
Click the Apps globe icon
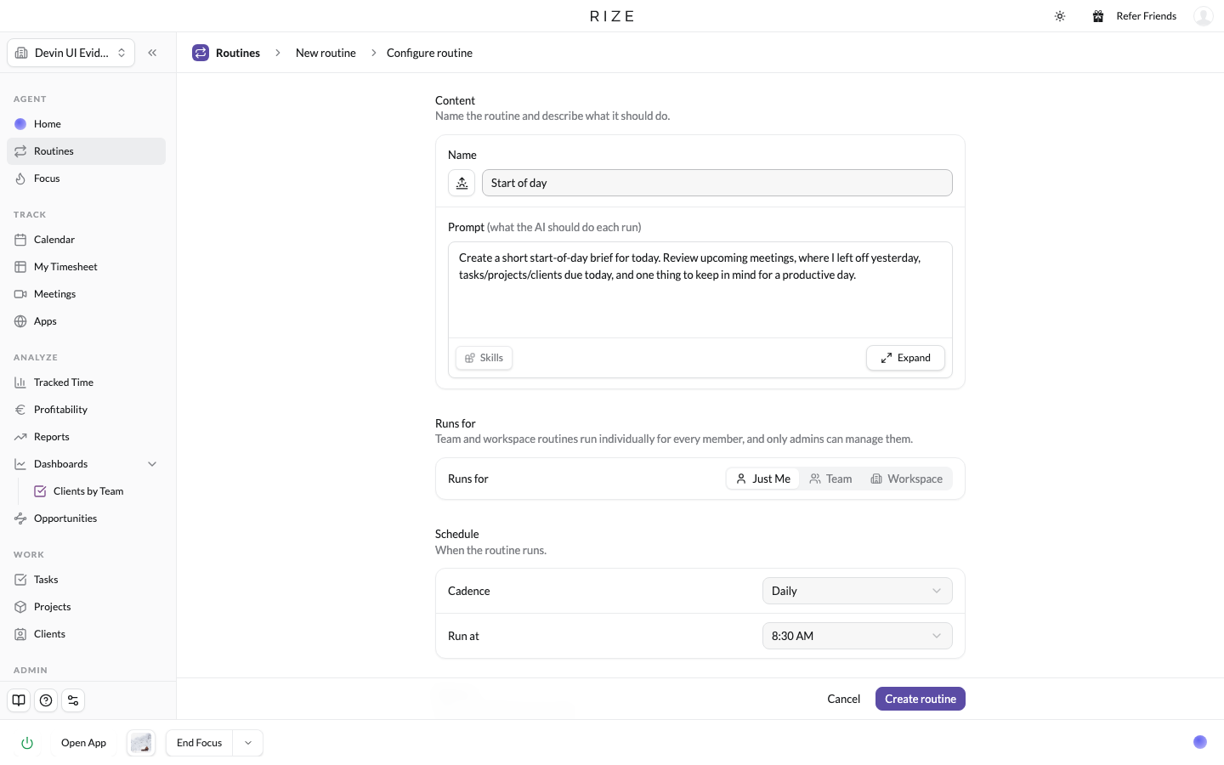(x=20, y=321)
